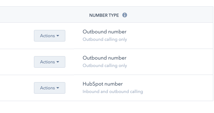Viewport: 214px width, 113px height.
Task: Click the Actions label in the HubSpot row
Action: [x=47, y=88]
